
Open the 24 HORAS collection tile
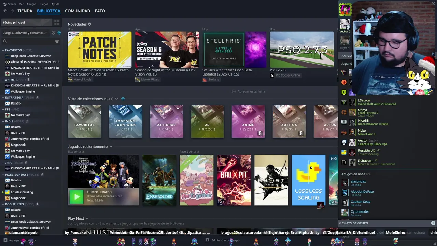(166, 121)
